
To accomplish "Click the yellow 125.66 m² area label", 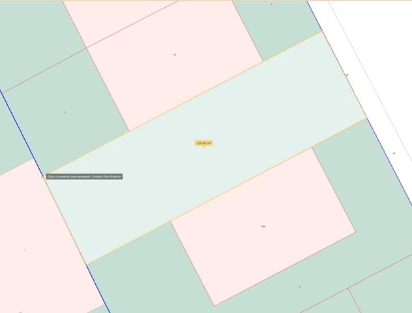I will 203,143.
